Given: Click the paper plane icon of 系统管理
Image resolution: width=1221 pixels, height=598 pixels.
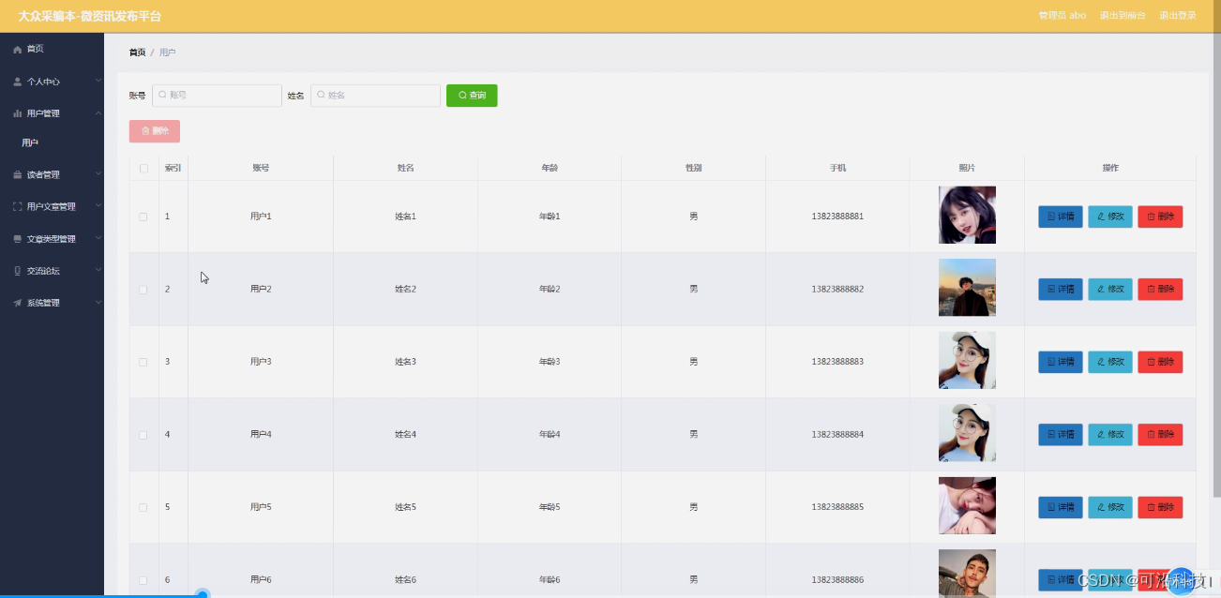Looking at the screenshot, I should tap(17, 303).
